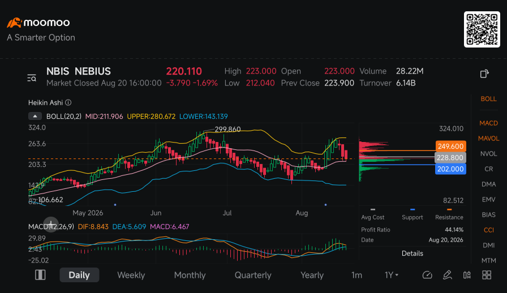The height and width of the screenshot is (293, 507).
Task: Click the copy/share chart icon
Action: 484,74
